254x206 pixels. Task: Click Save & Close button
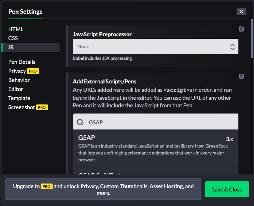(x=227, y=189)
